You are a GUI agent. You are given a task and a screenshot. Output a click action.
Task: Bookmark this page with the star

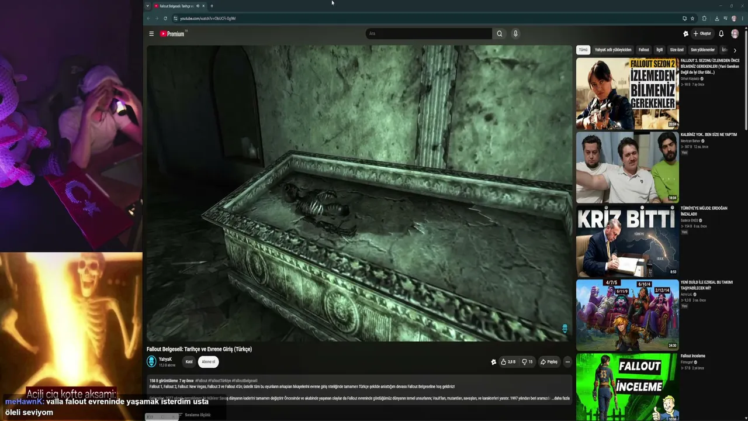pos(692,19)
